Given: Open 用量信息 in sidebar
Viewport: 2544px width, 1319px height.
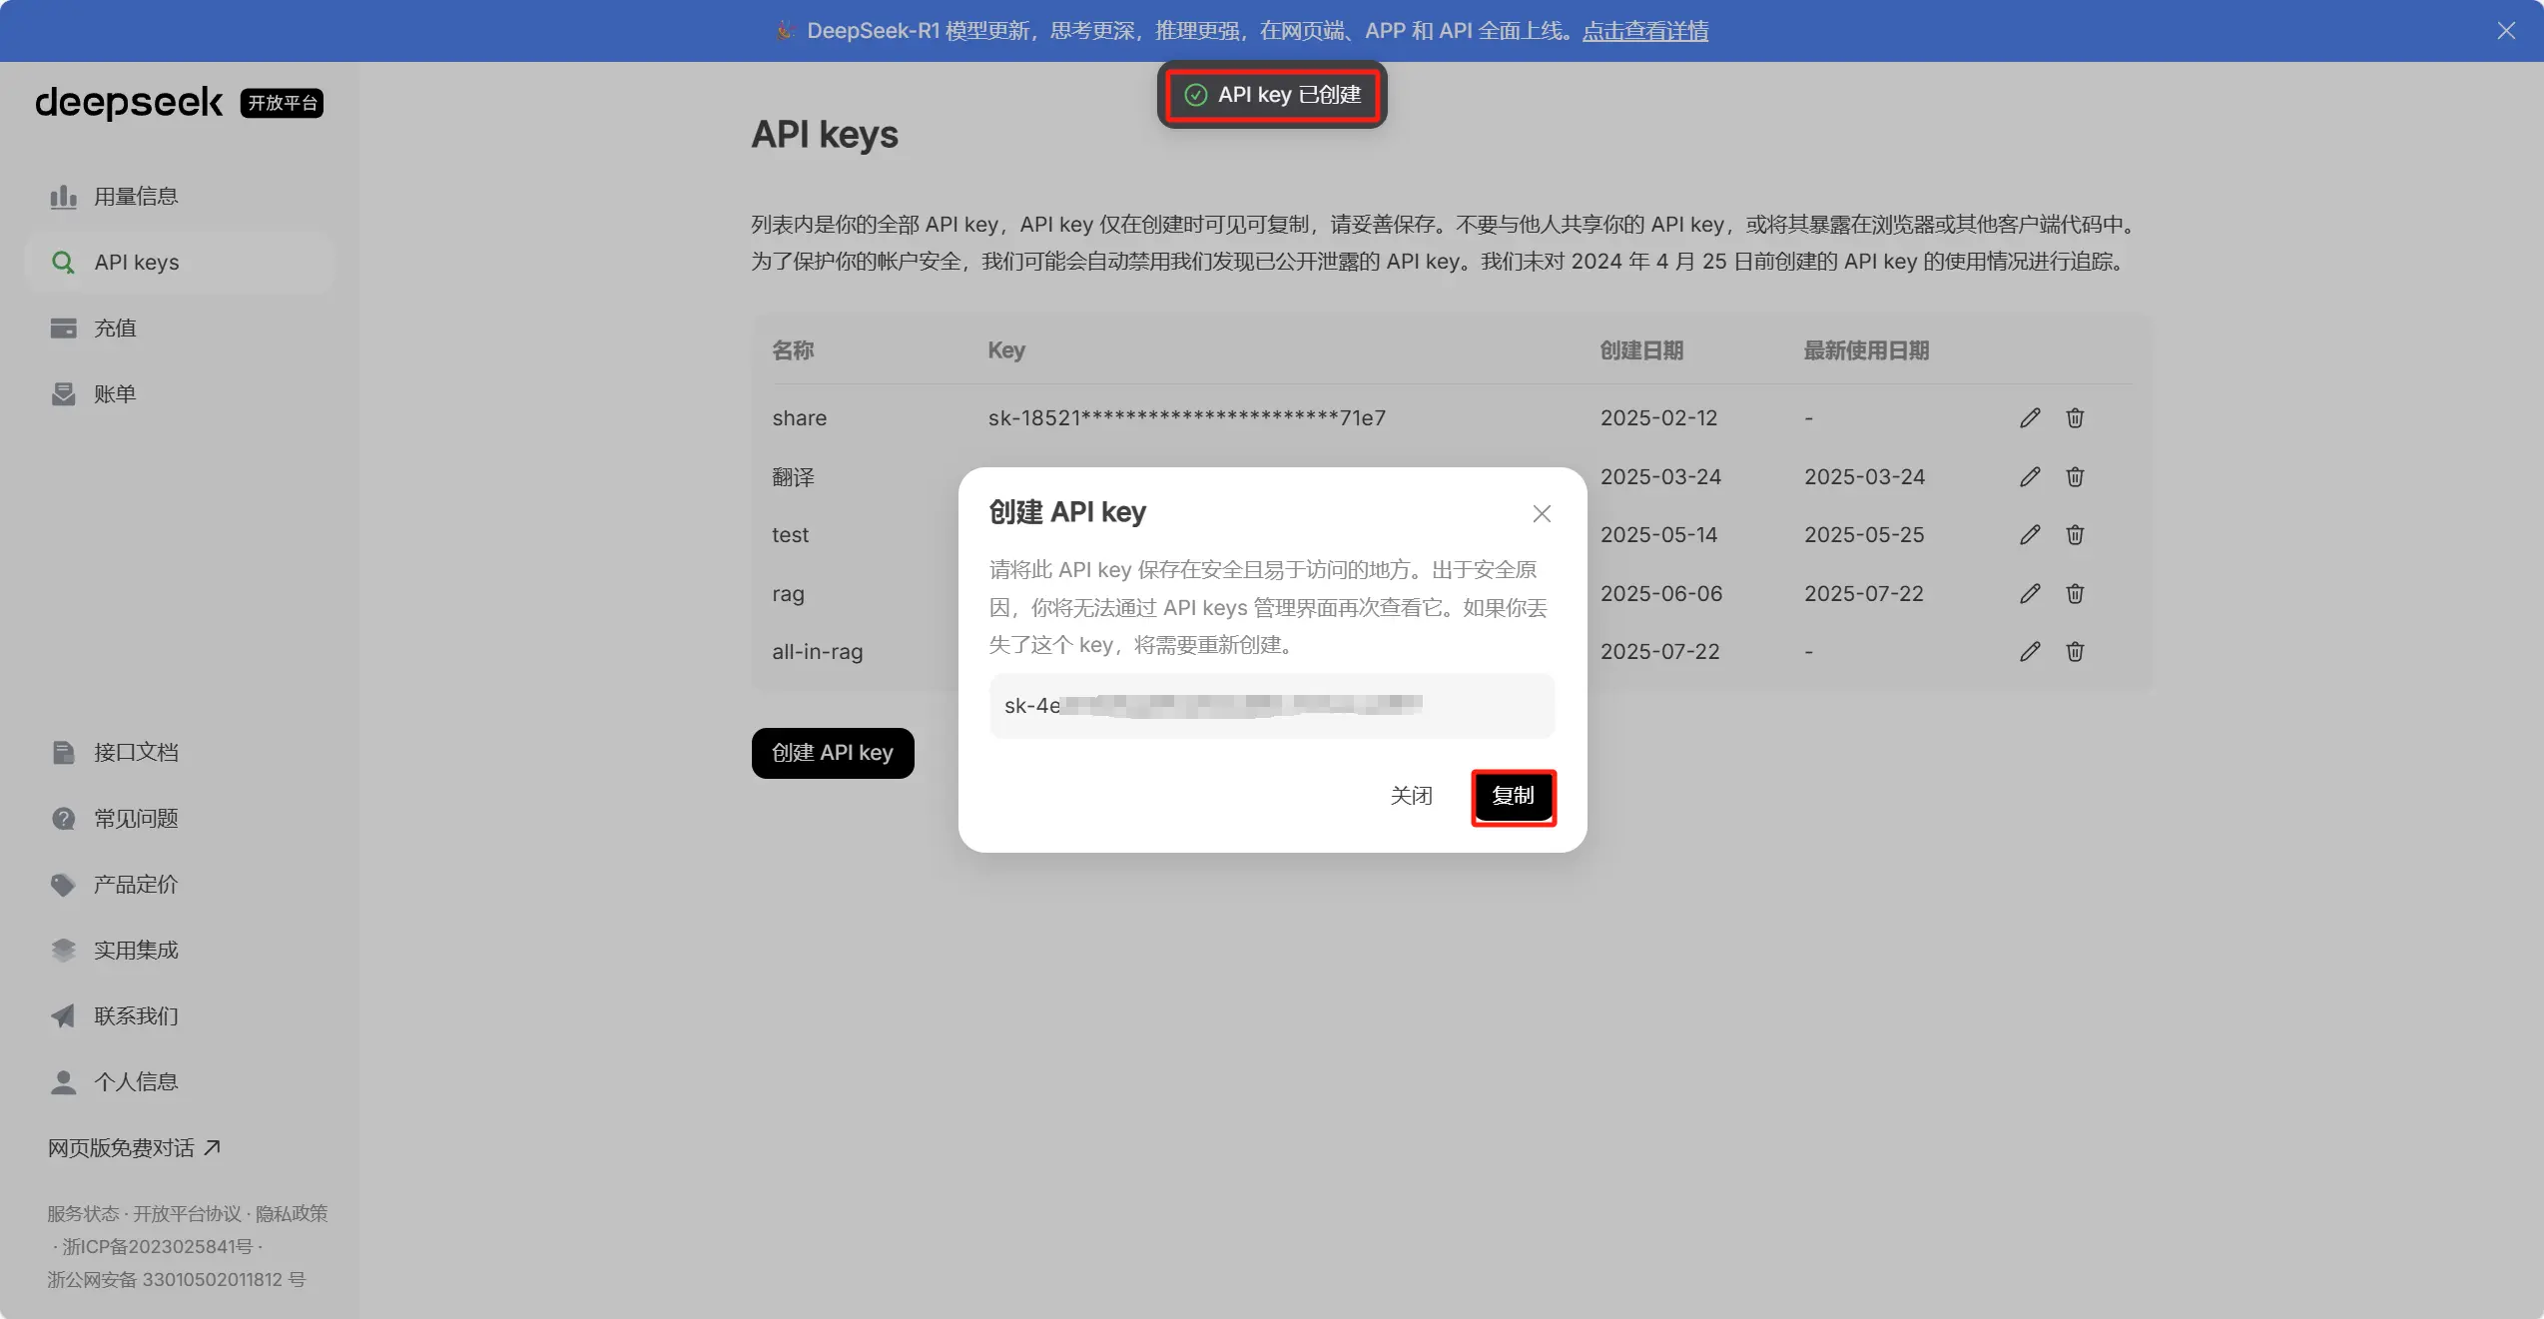Looking at the screenshot, I should click(x=136, y=197).
